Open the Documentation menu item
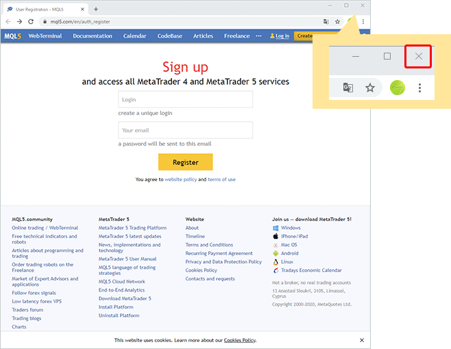451x349 pixels. pos(93,36)
